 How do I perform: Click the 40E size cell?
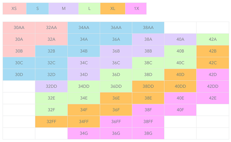point(180,98)
